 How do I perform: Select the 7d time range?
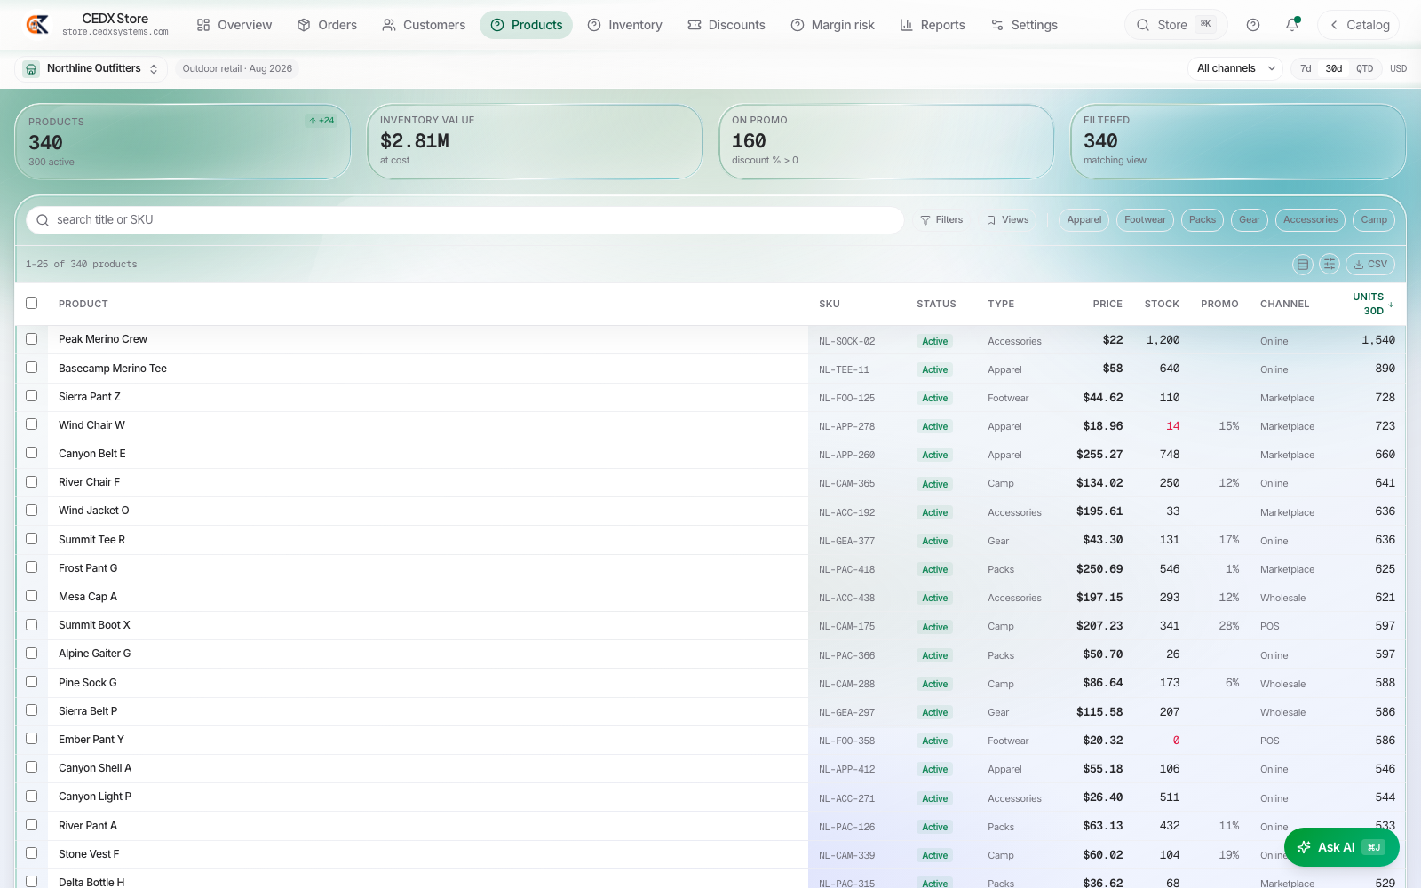pyautogui.click(x=1306, y=68)
